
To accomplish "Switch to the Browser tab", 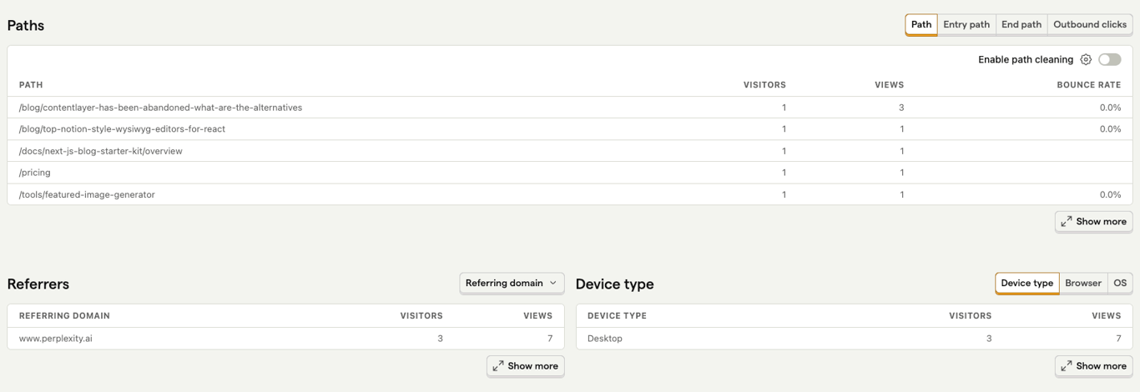I will 1083,284.
